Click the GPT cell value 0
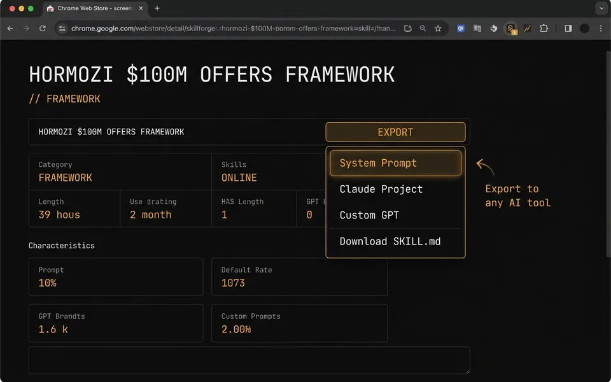The height and width of the screenshot is (382, 611). point(309,215)
